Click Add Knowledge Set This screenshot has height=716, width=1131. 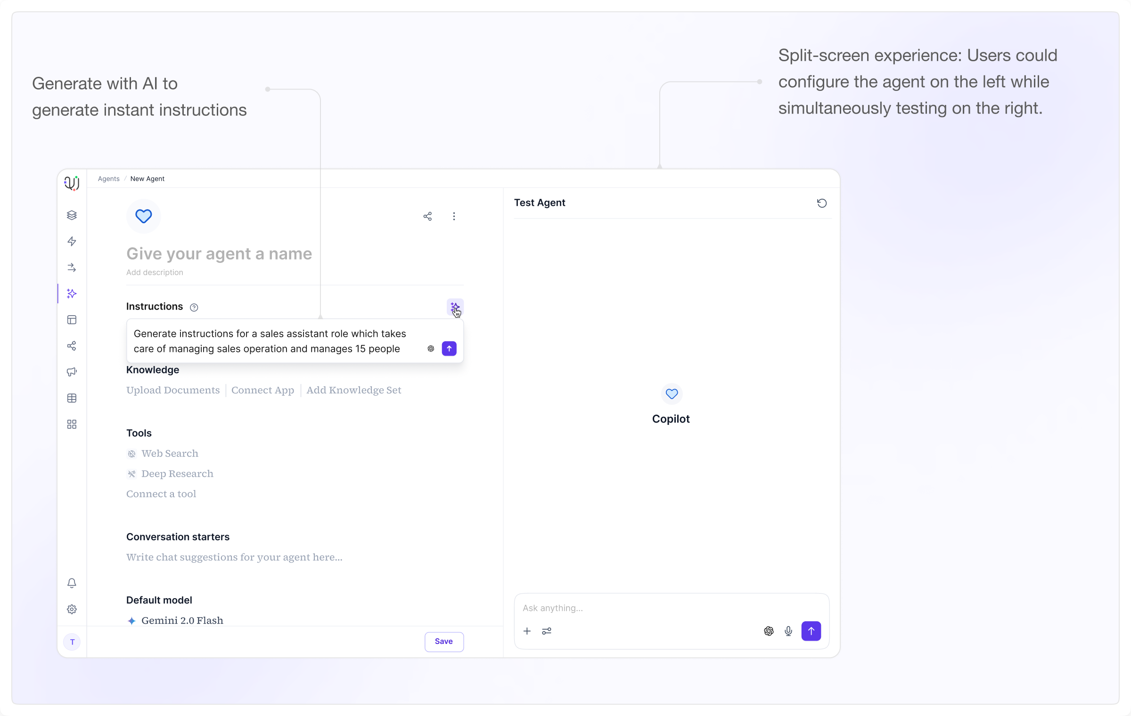click(x=354, y=390)
